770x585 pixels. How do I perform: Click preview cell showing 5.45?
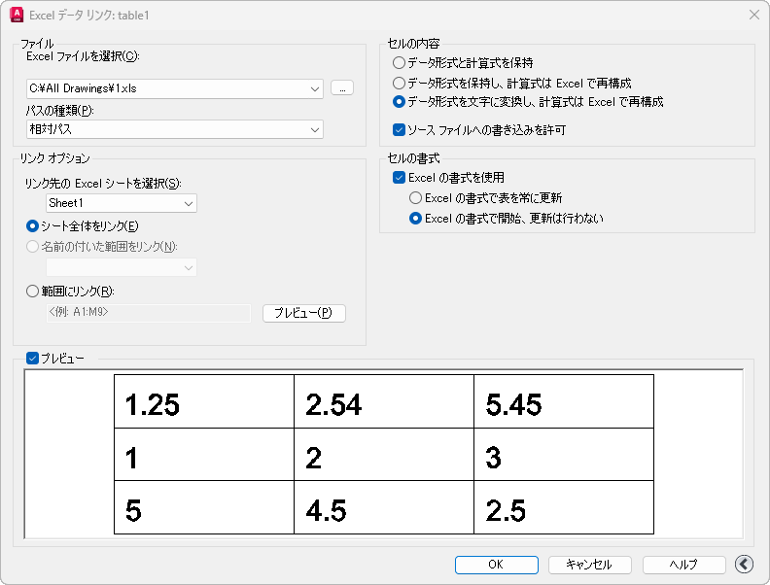[x=564, y=401]
